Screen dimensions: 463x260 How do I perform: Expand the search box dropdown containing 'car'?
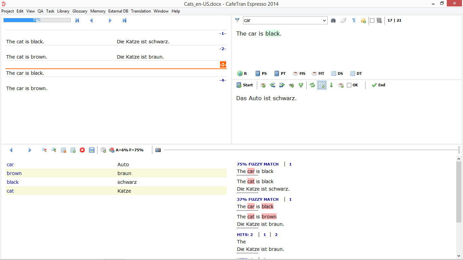pos(324,20)
